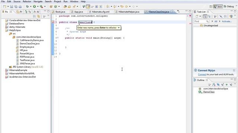Select JRE System Library in tree

28,67
